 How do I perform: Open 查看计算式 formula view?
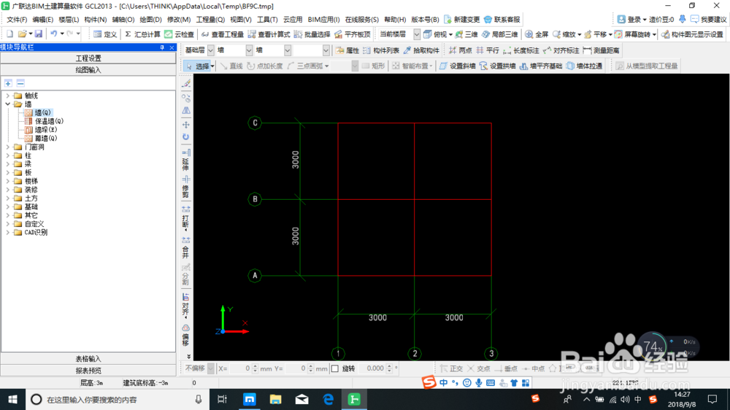click(269, 34)
